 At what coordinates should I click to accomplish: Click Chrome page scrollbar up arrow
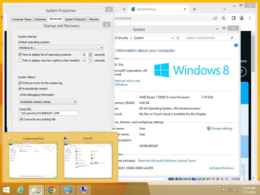pyautogui.click(x=253, y=33)
